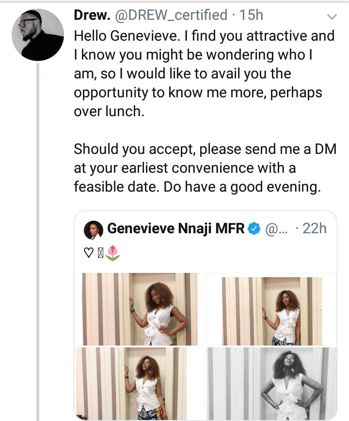
Task: Open the bottom-left color photo
Action: click(x=140, y=384)
